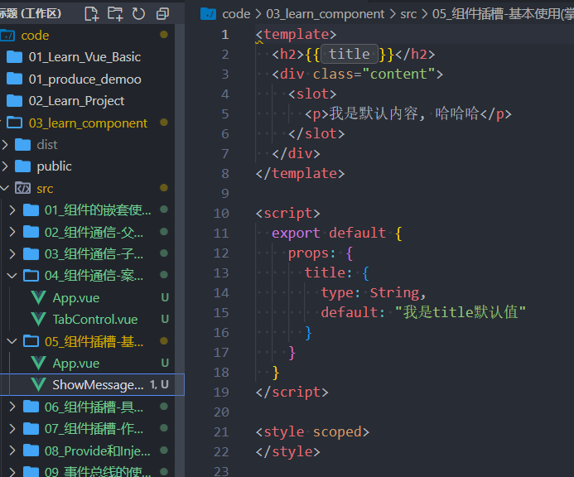Click the src folder code icon
This screenshot has width=574, height=477.
[22, 188]
